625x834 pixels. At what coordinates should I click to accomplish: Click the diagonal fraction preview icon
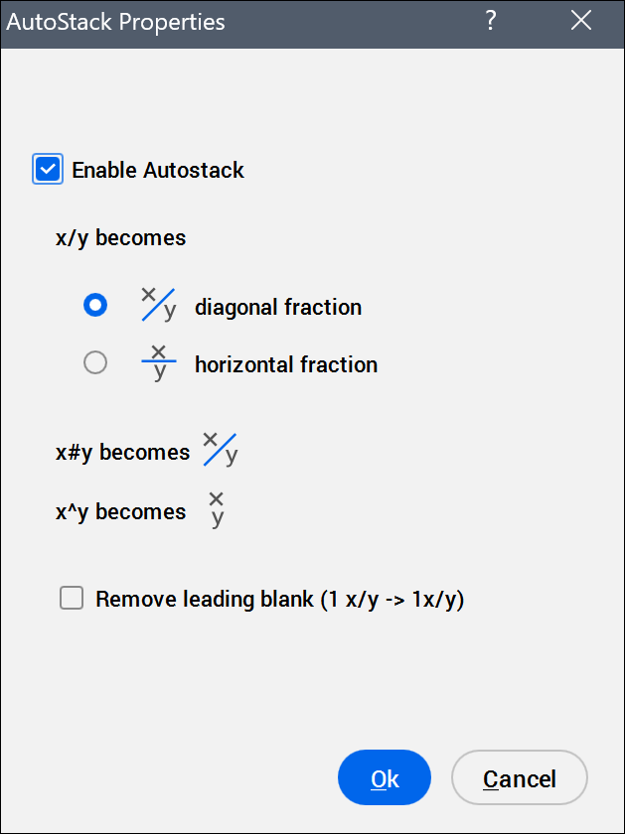[158, 305]
